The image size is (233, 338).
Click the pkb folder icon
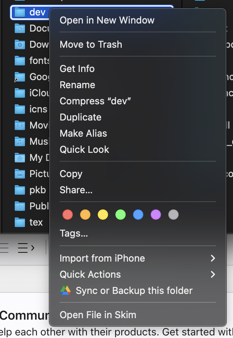pos(19,190)
